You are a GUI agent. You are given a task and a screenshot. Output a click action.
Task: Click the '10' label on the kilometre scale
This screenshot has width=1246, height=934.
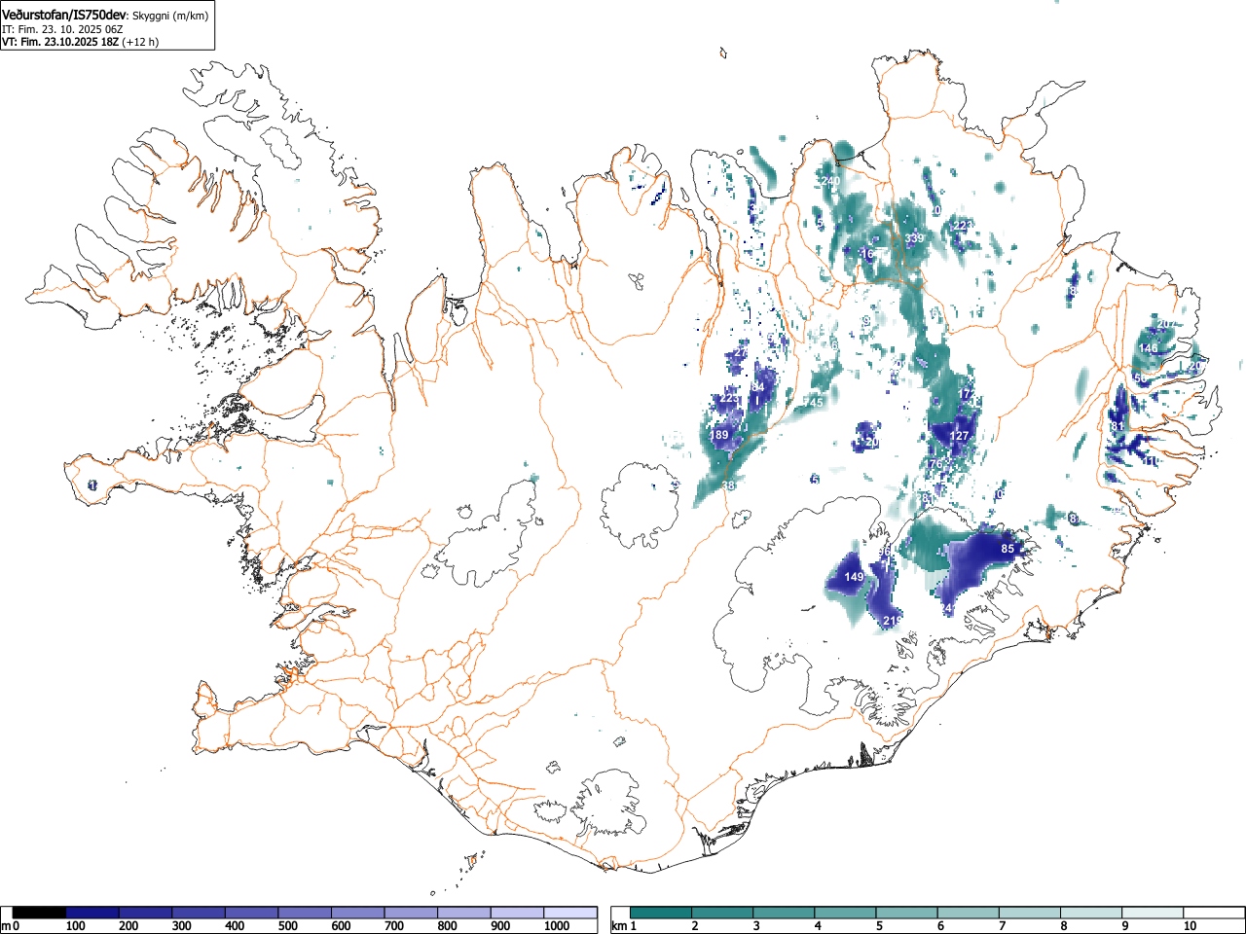coord(1190,926)
